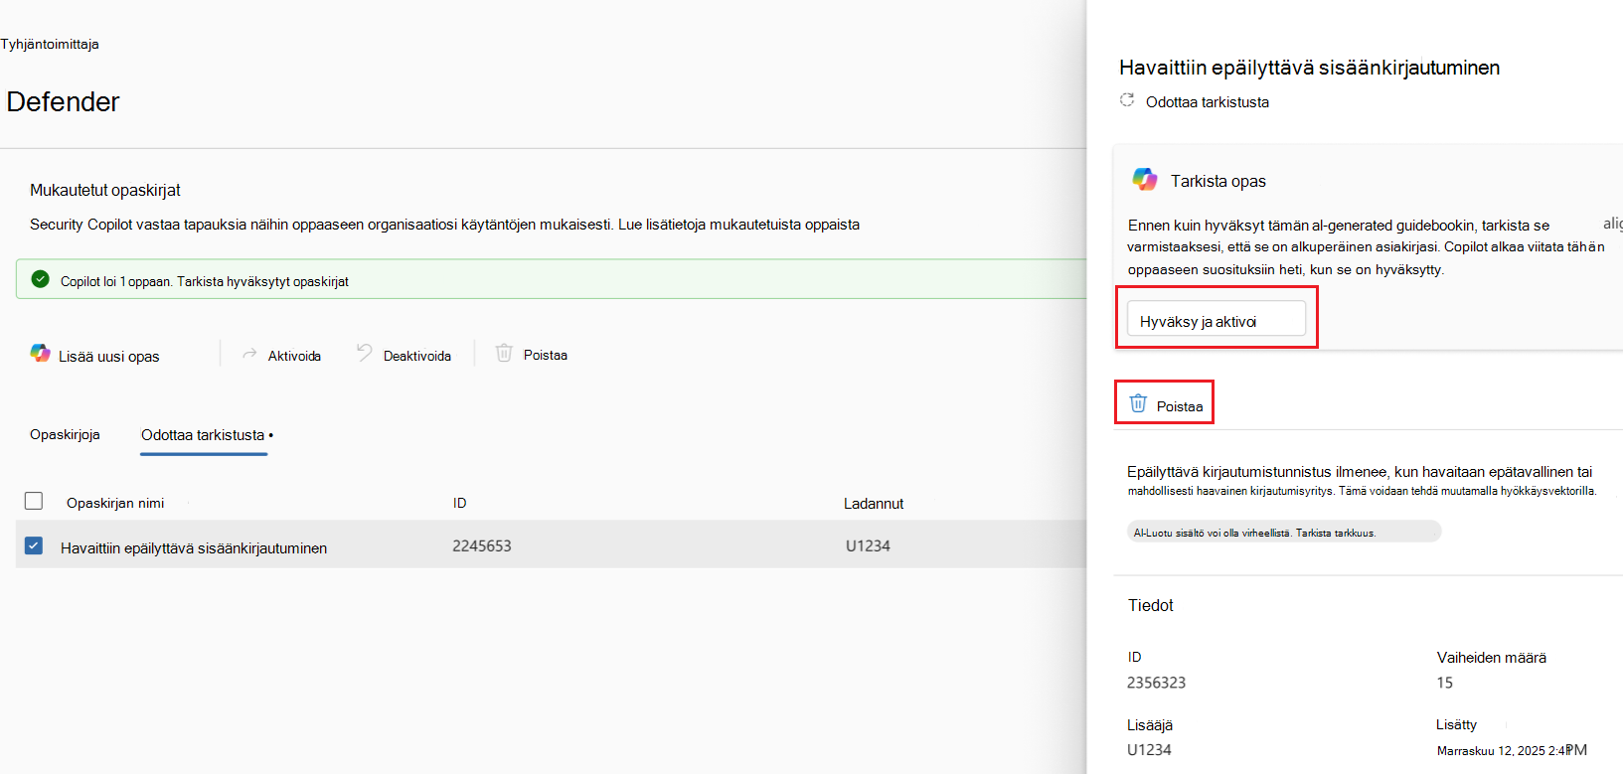
Task: Click the ID value 2356323 in Tiedot
Action: (1156, 683)
